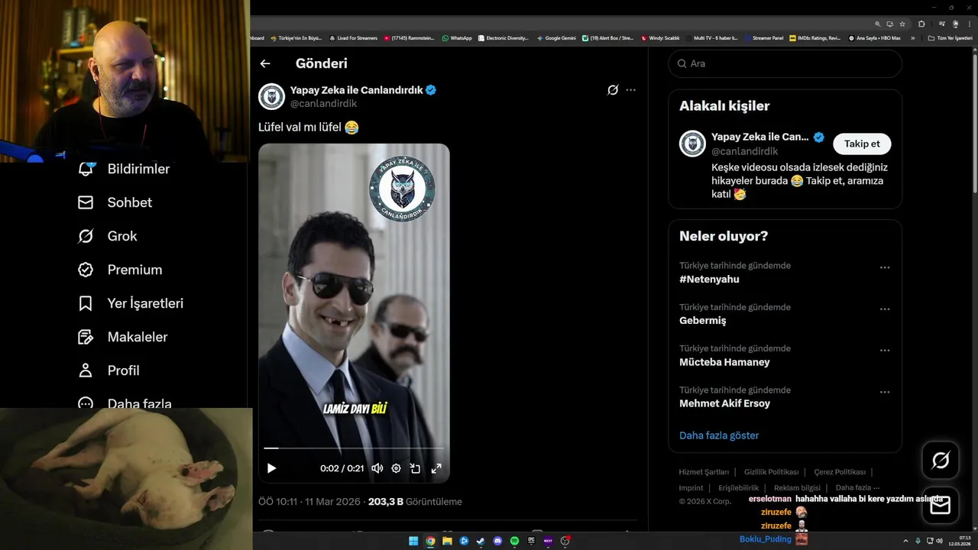Open Hizmet Şartları footer link
The width and height of the screenshot is (978, 550).
(704, 472)
